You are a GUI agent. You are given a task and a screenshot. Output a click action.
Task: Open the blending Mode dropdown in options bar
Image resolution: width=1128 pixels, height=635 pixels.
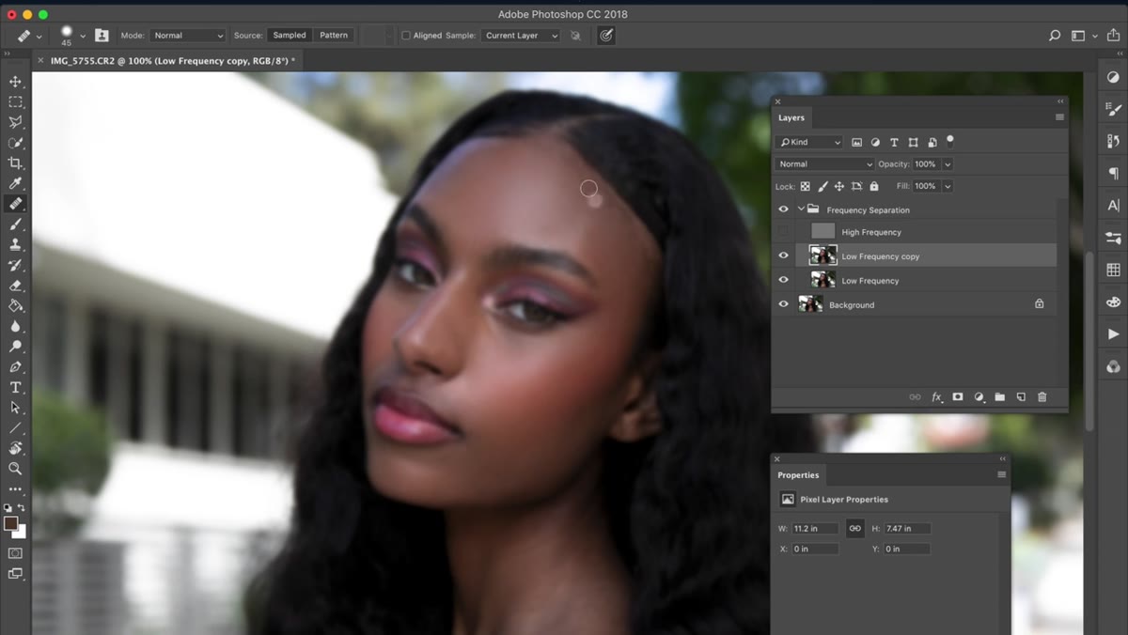[188, 36]
